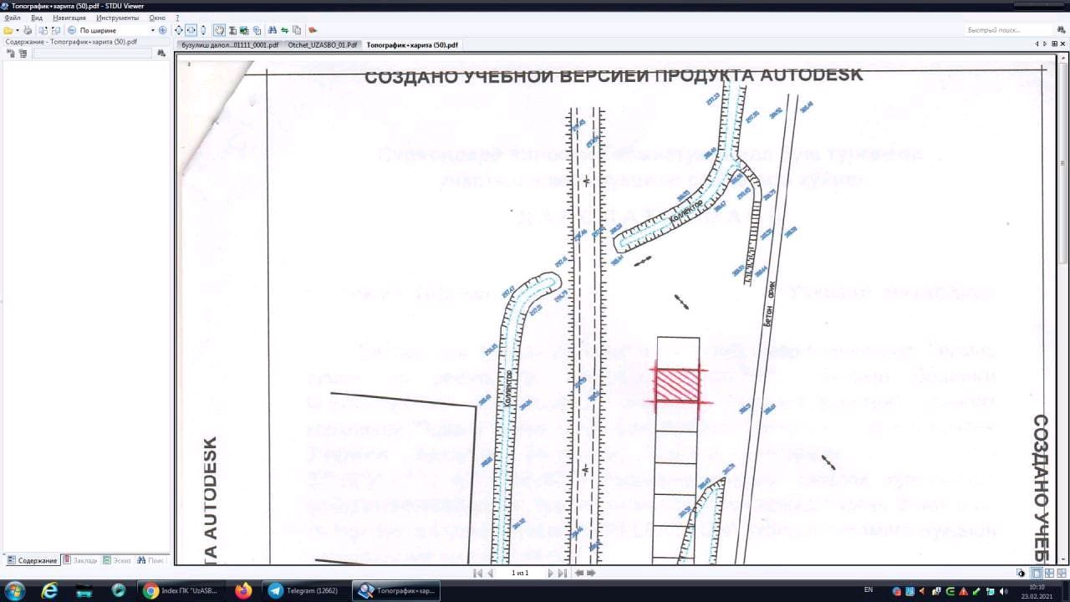Expand the Open file dropdown arrow
The height and width of the screenshot is (602, 1070).
(x=17, y=30)
